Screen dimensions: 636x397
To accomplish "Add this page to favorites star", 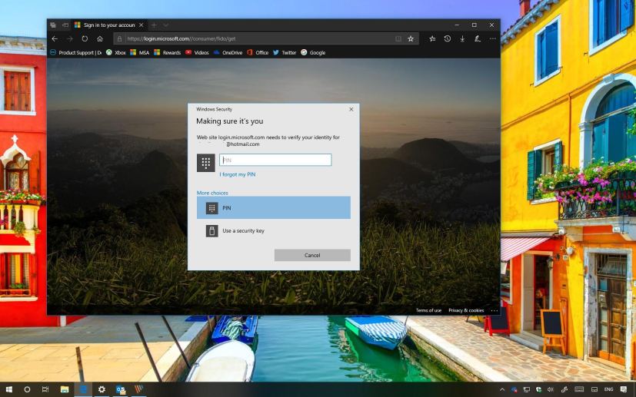I will tap(411, 39).
